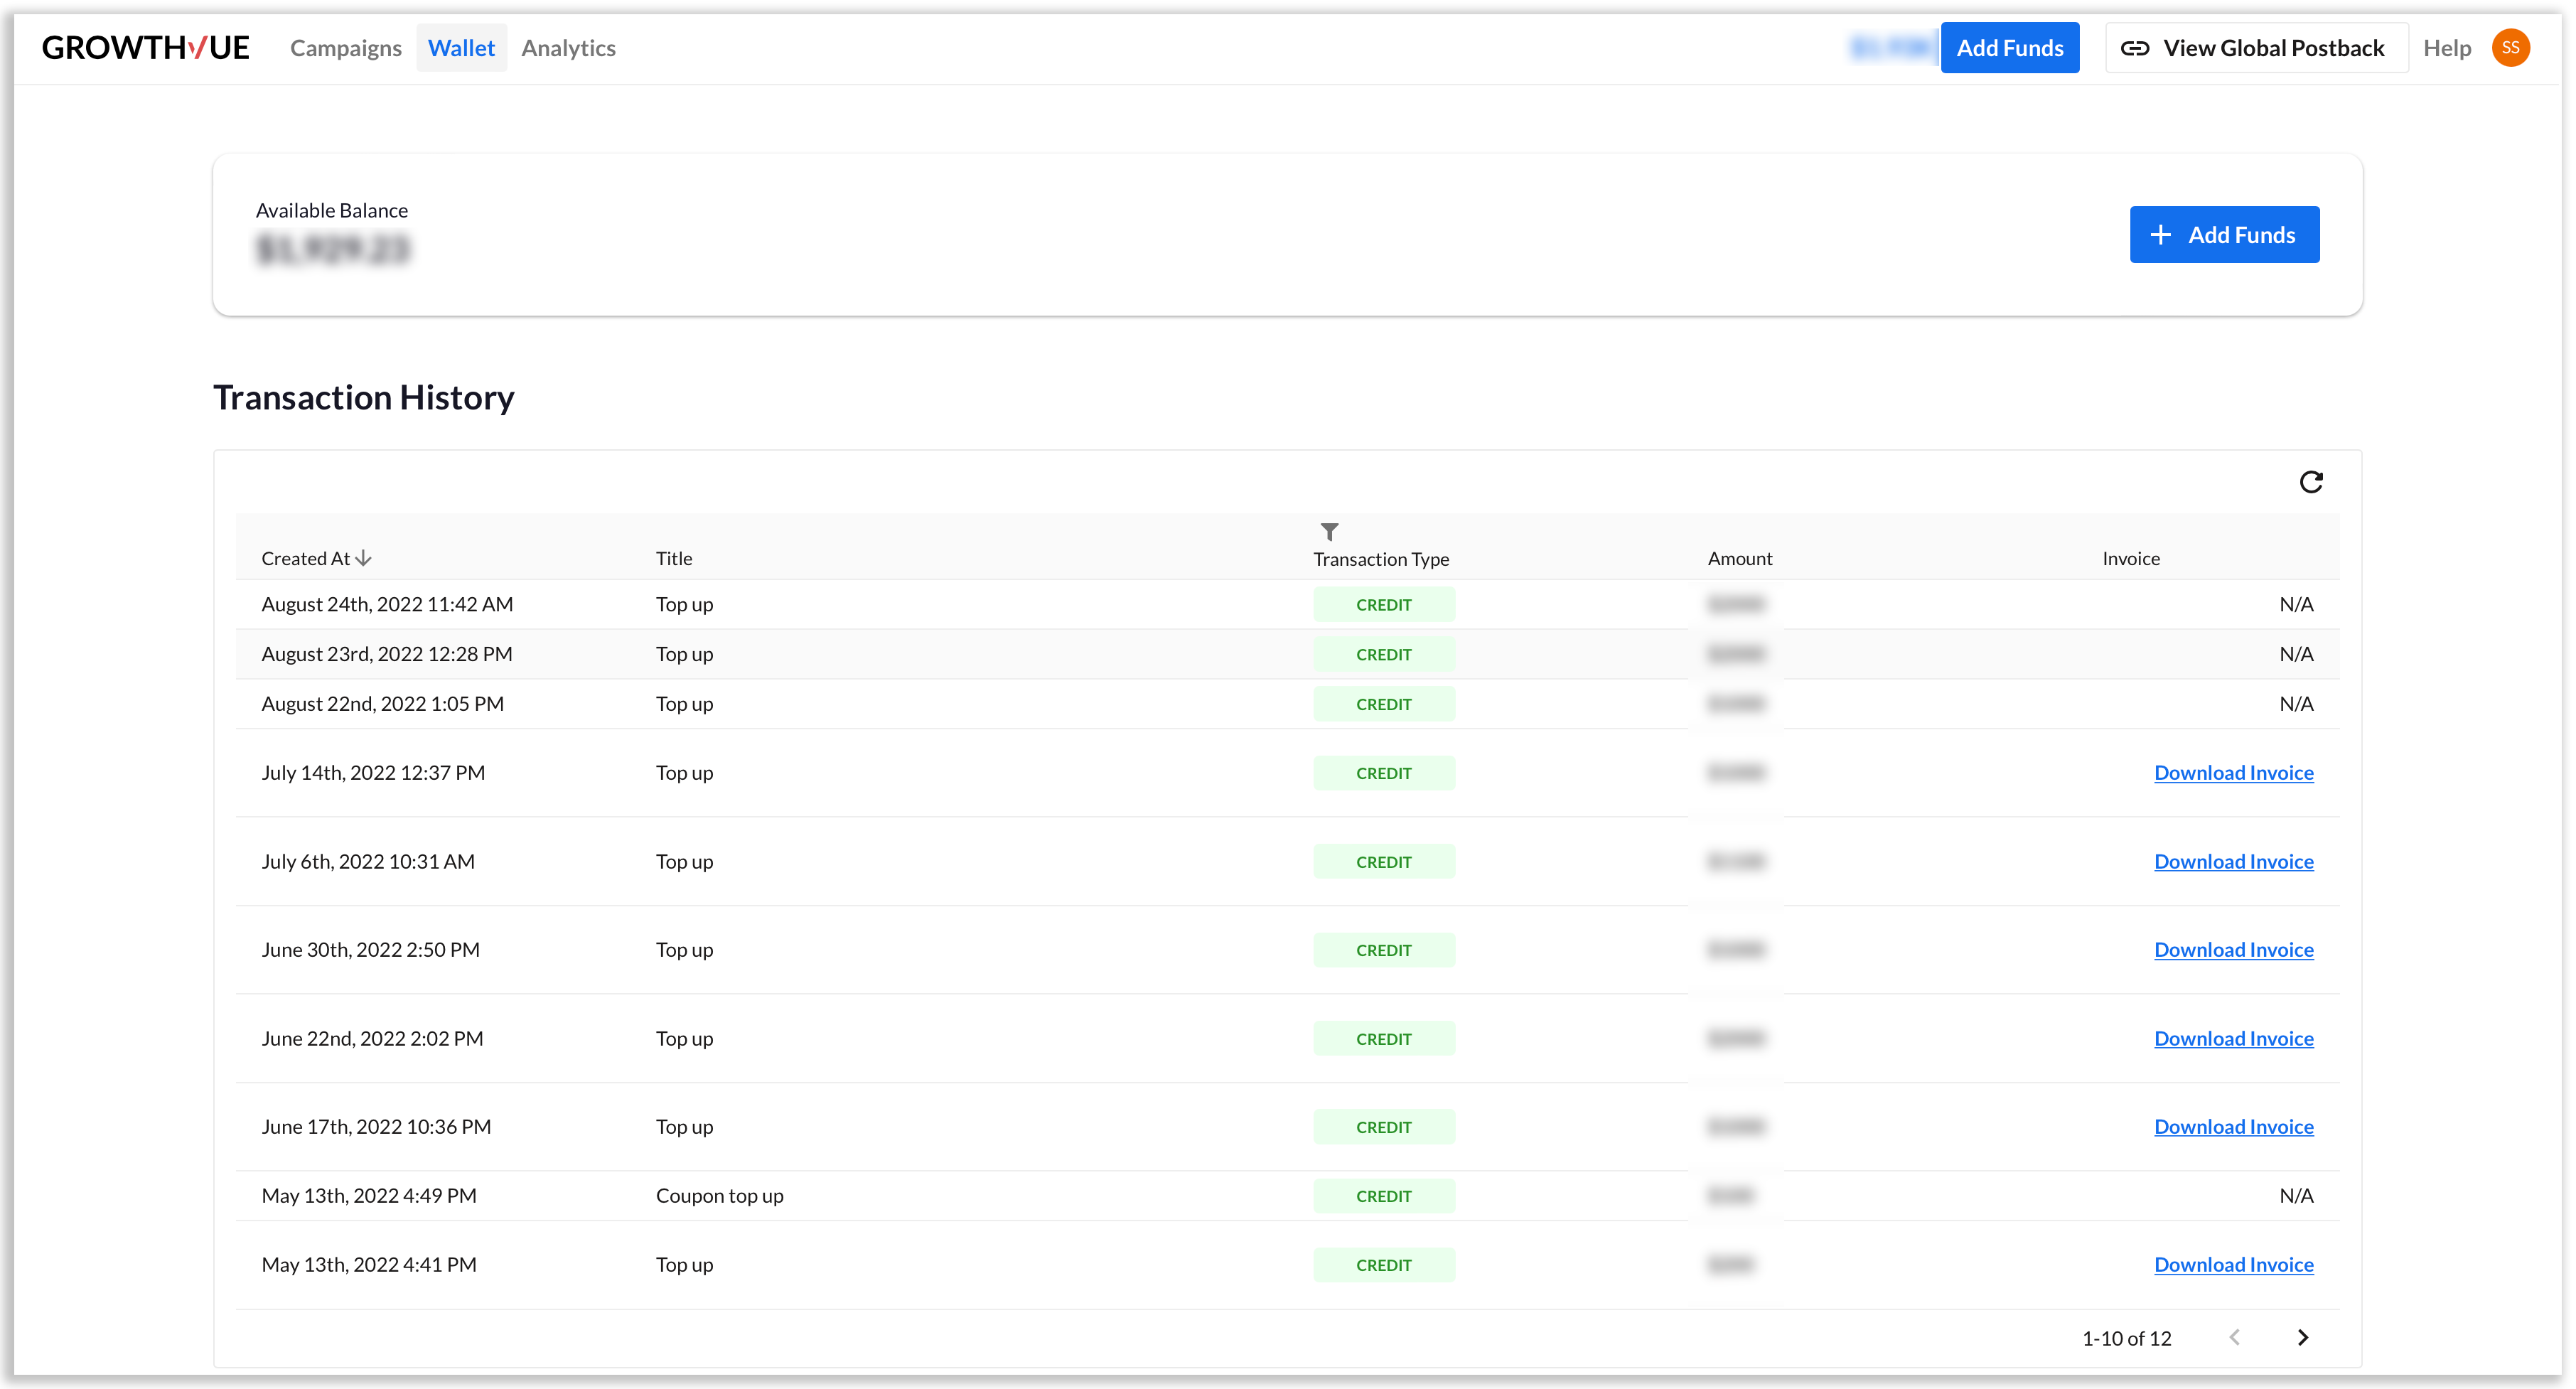Open the Analytics tab
This screenshot has width=2576, height=1389.
[x=568, y=48]
